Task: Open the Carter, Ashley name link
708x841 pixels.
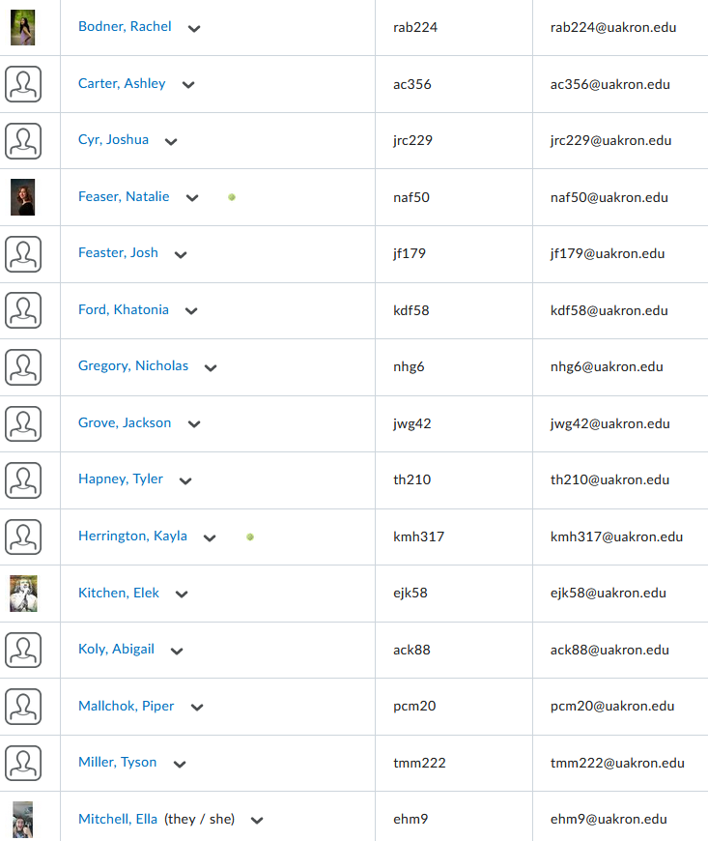Action: [x=122, y=84]
